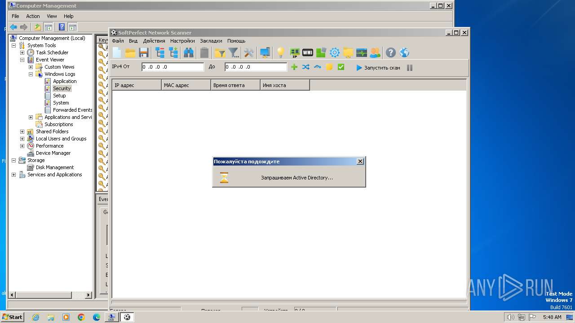Click the collapse tree icon in scanner toolbar
Screen dimensions: 575x323
click(x=160, y=53)
